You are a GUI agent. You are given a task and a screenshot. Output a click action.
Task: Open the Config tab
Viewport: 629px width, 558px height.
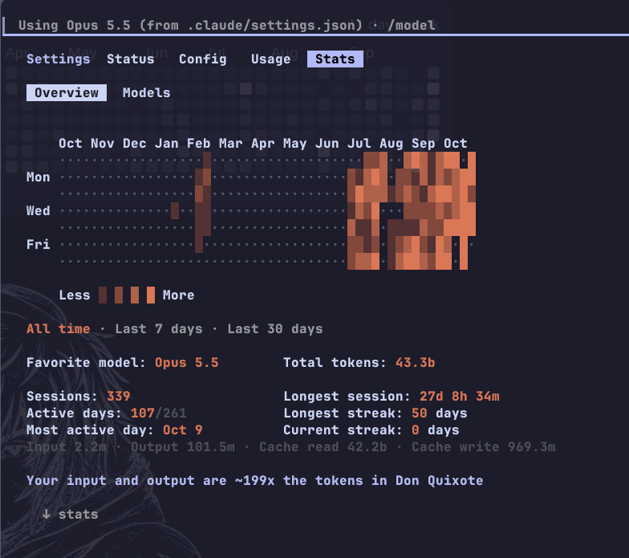pyautogui.click(x=202, y=59)
